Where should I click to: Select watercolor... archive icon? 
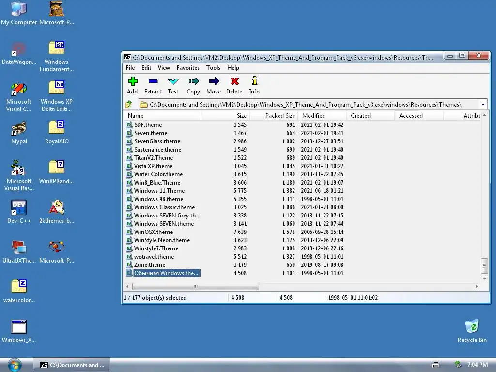pyautogui.click(x=19, y=291)
